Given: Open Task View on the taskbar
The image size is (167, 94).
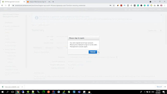Looking at the screenshot, I should coord(13,92).
